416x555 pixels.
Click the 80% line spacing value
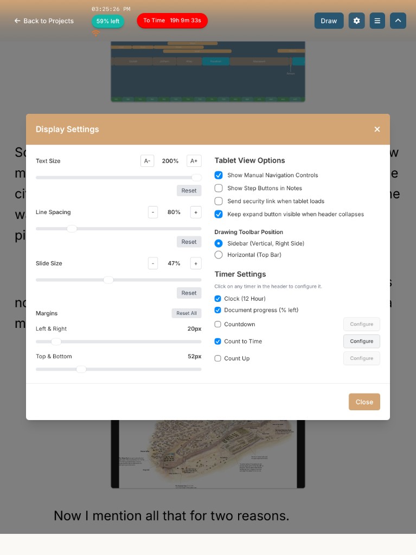(174, 212)
